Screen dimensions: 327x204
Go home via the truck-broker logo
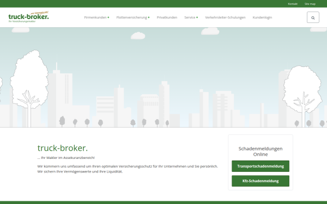pos(28,17)
